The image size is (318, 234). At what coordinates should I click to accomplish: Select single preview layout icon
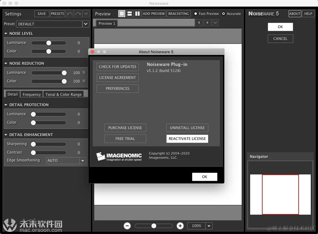[122, 14]
